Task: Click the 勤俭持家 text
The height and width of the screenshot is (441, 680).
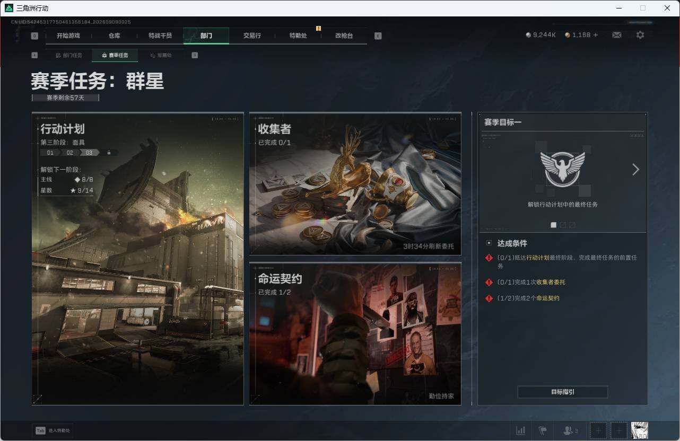Action: (441, 396)
